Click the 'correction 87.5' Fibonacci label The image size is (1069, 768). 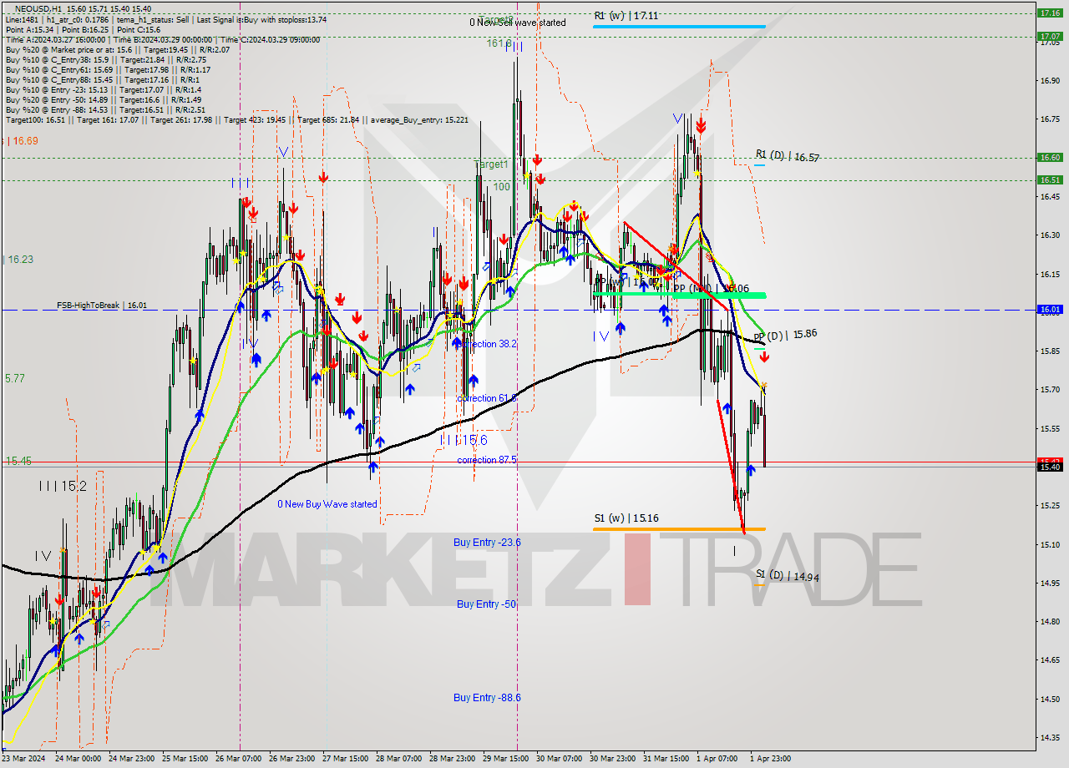click(x=487, y=460)
